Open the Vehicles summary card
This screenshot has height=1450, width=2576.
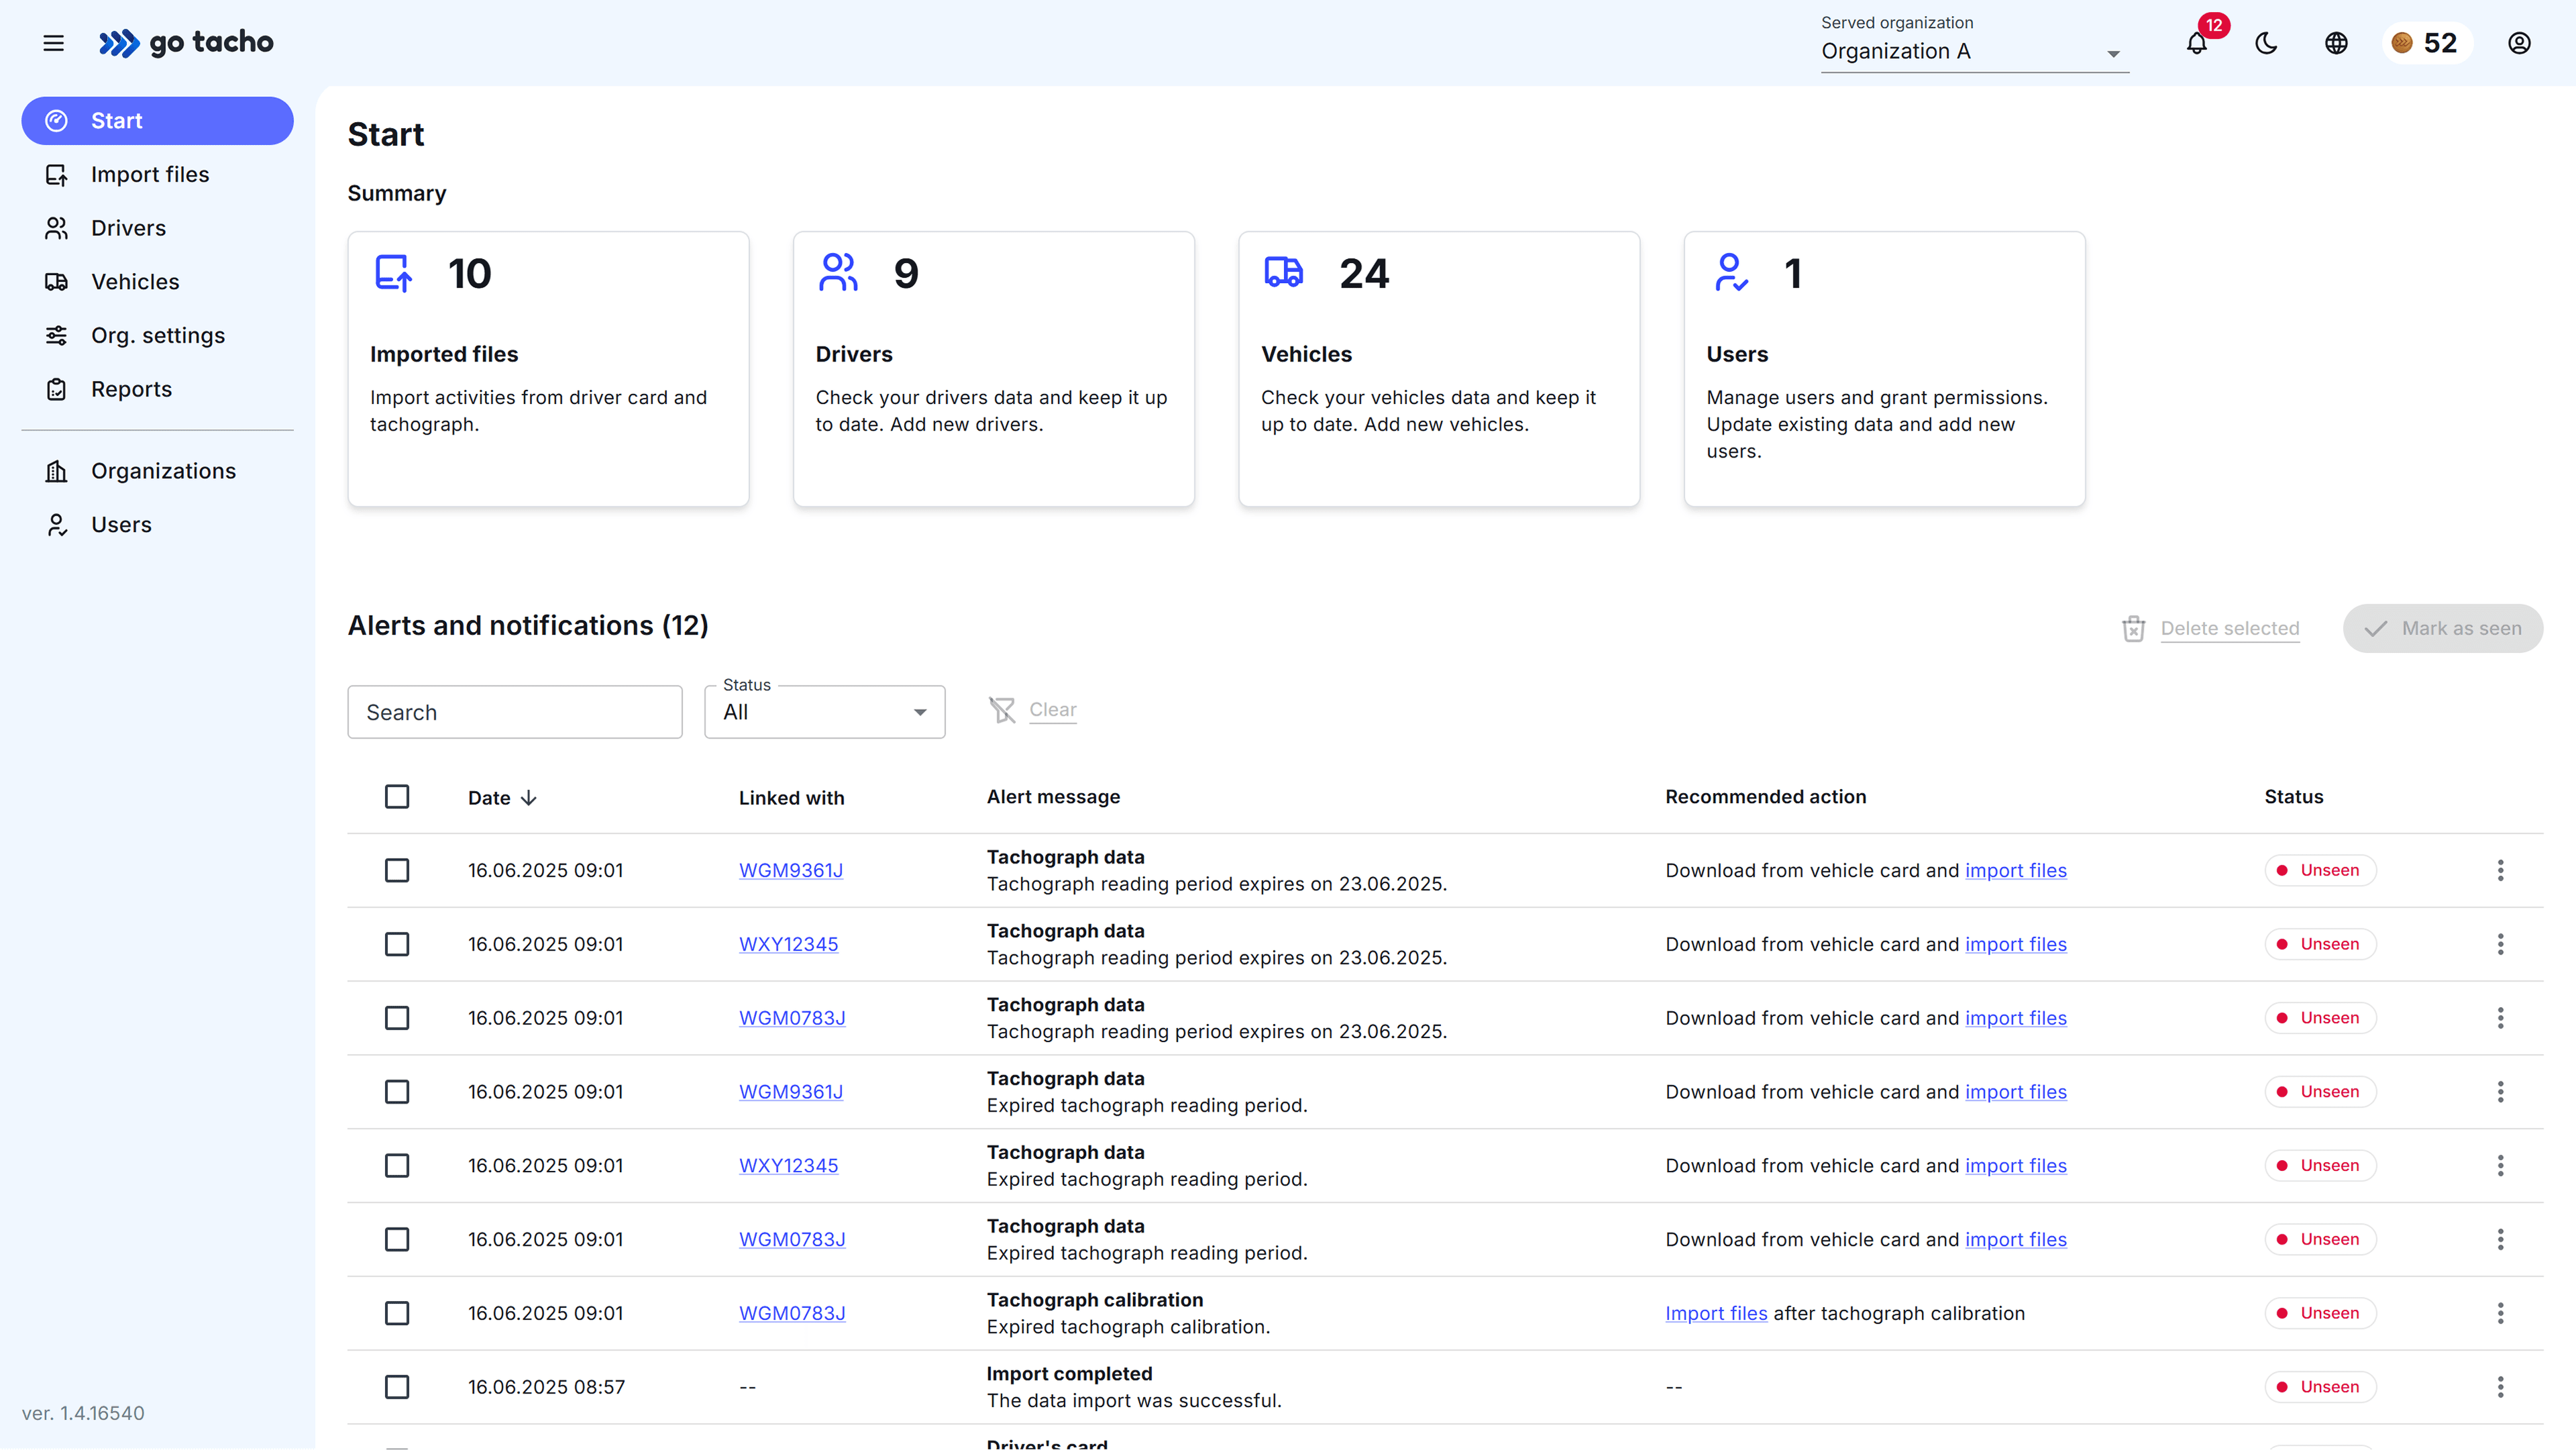coord(1438,369)
